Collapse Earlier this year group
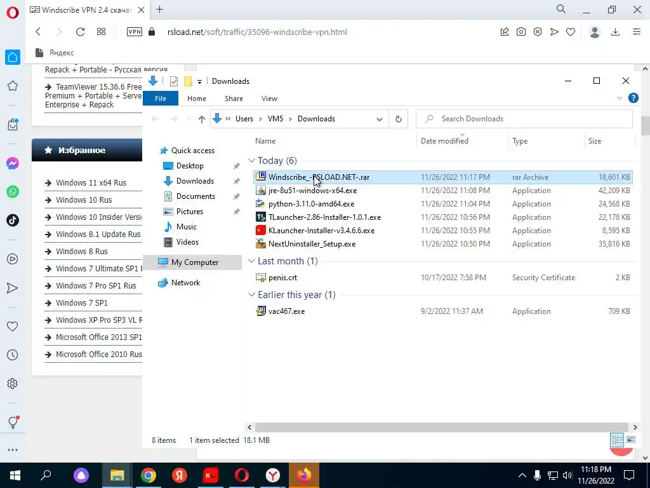Viewport: 650px width, 488px height. pos(251,295)
